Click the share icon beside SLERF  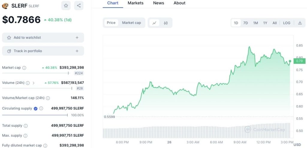(79, 6)
